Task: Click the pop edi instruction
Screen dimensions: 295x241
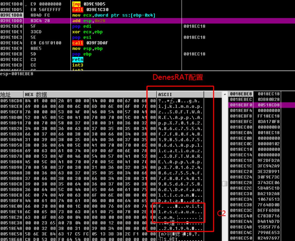Action: [82, 26]
